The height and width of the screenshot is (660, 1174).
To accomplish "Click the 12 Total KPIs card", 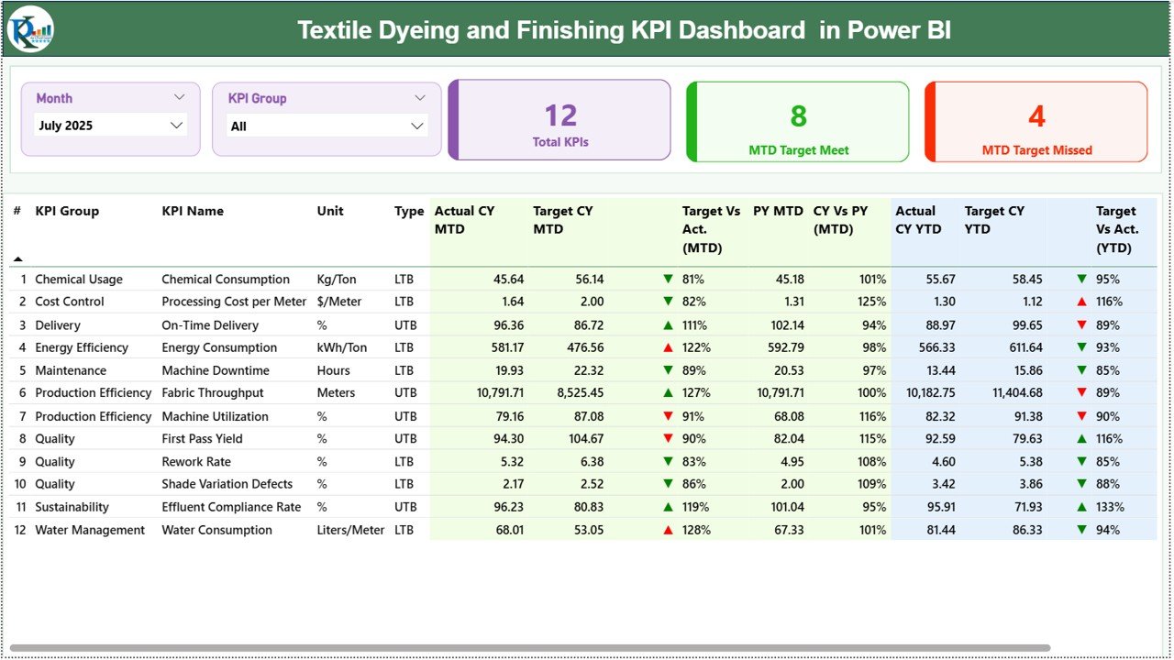I will coord(560,121).
